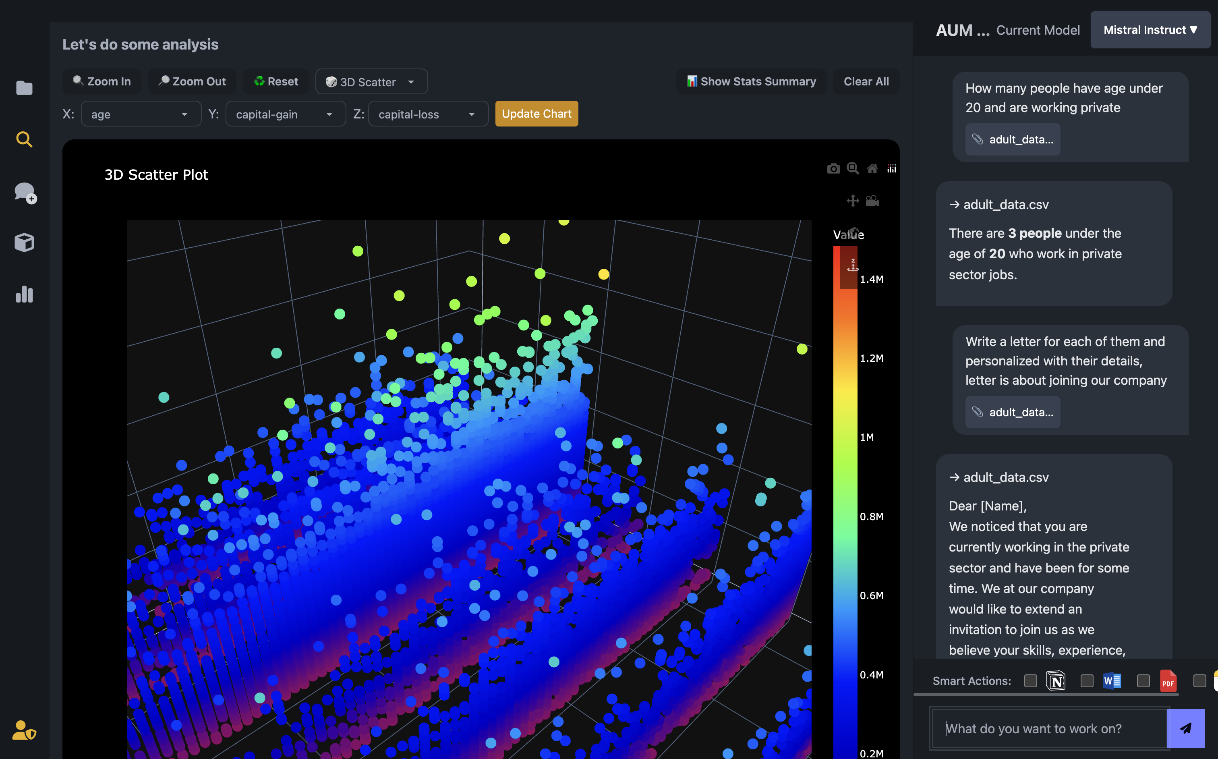Open the 3D Scatter chart type dropdown
Screen dimensions: 1218x759
coord(371,81)
